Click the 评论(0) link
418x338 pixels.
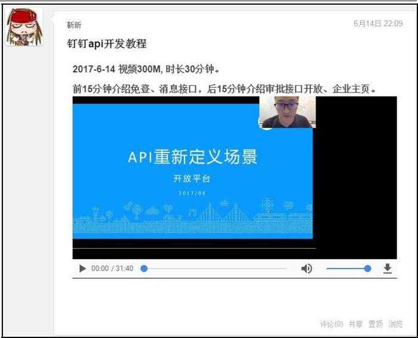point(331,324)
